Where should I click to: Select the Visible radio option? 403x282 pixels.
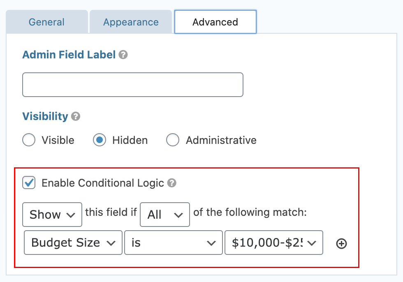[x=29, y=140]
